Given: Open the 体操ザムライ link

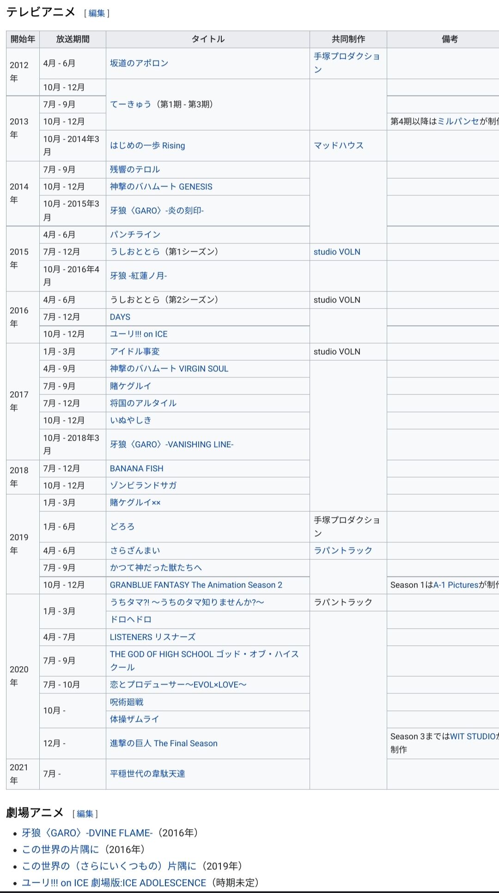Looking at the screenshot, I should (x=134, y=719).
